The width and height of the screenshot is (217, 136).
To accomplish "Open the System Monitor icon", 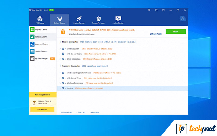I will tap(118, 19).
